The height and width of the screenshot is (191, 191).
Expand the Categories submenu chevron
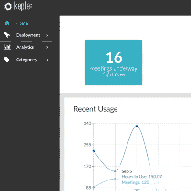(47, 60)
